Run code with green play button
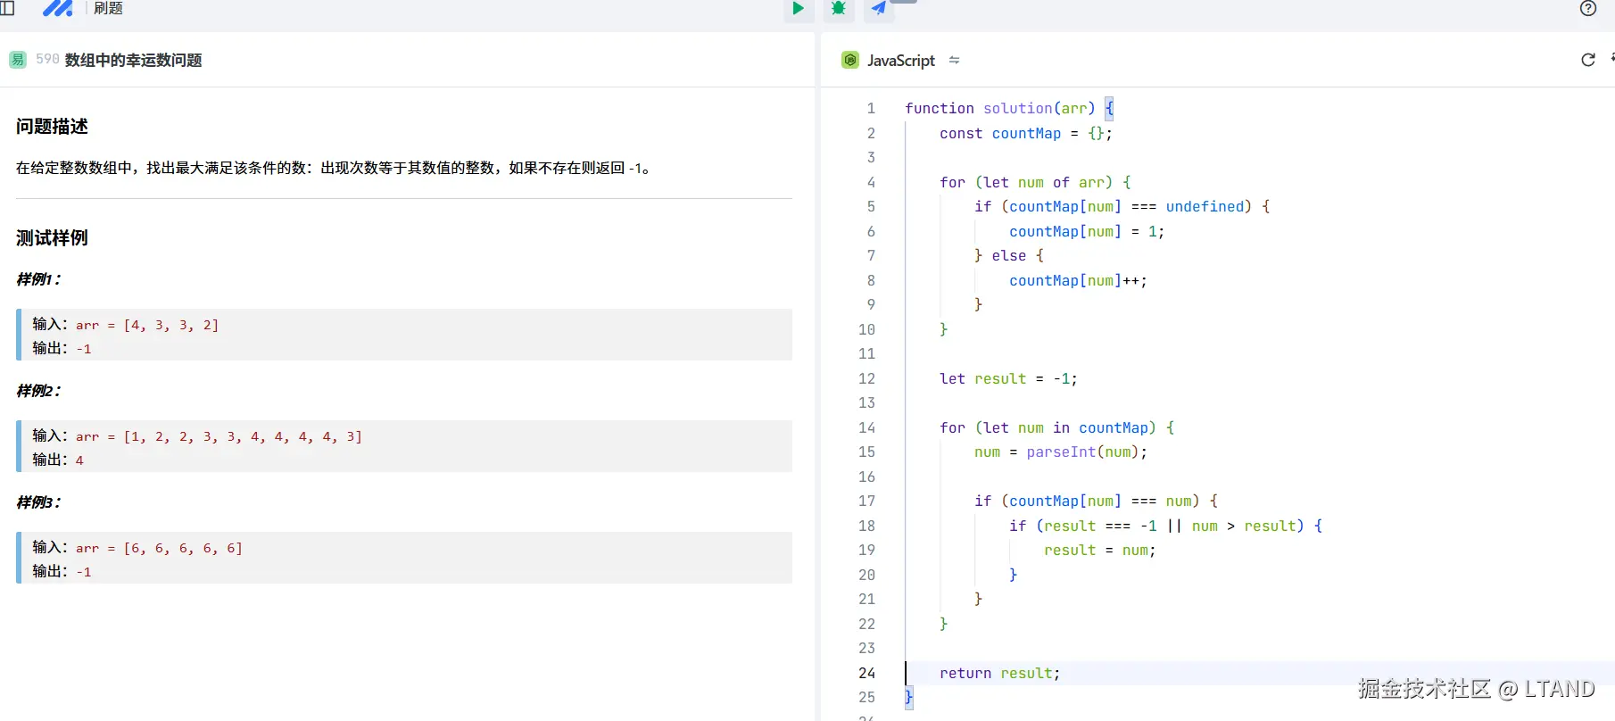This screenshot has width=1615, height=721. [x=798, y=9]
